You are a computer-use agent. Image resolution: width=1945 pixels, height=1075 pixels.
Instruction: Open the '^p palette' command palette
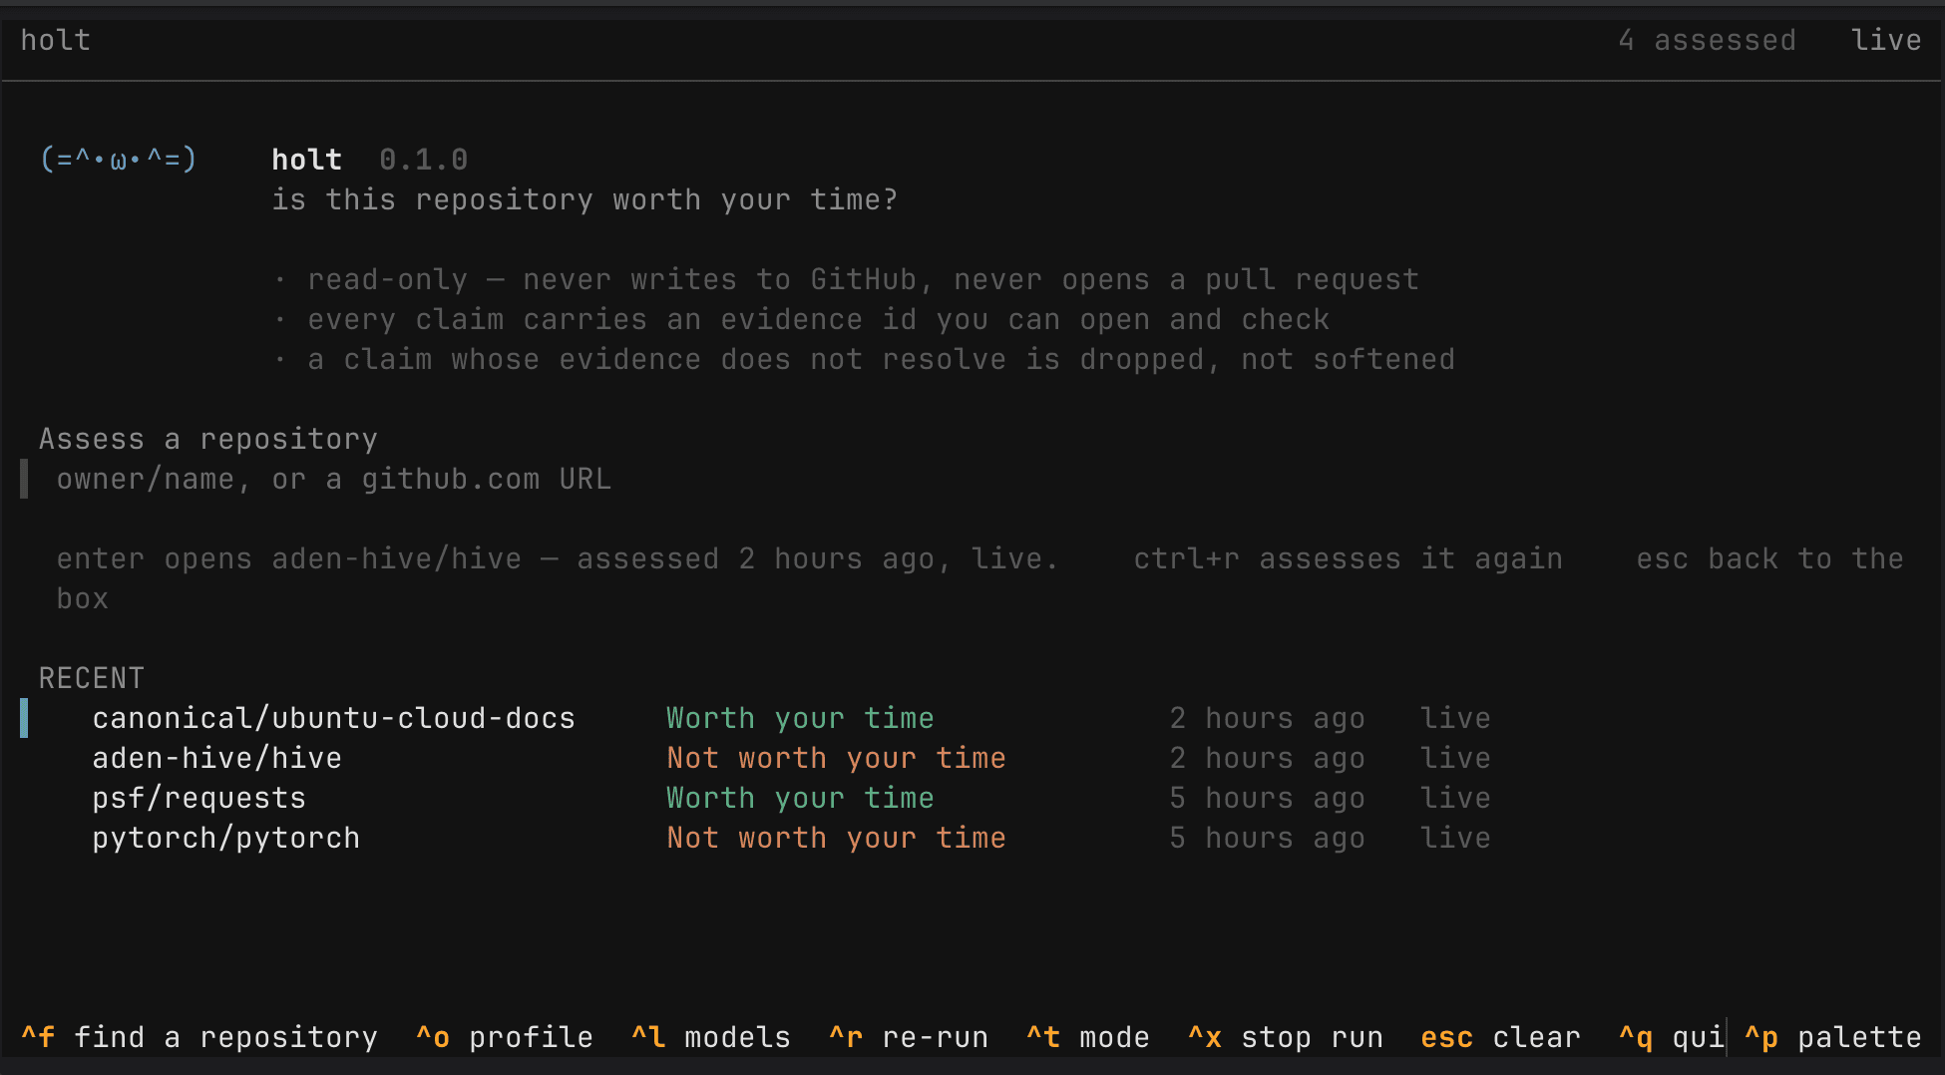[1833, 1038]
